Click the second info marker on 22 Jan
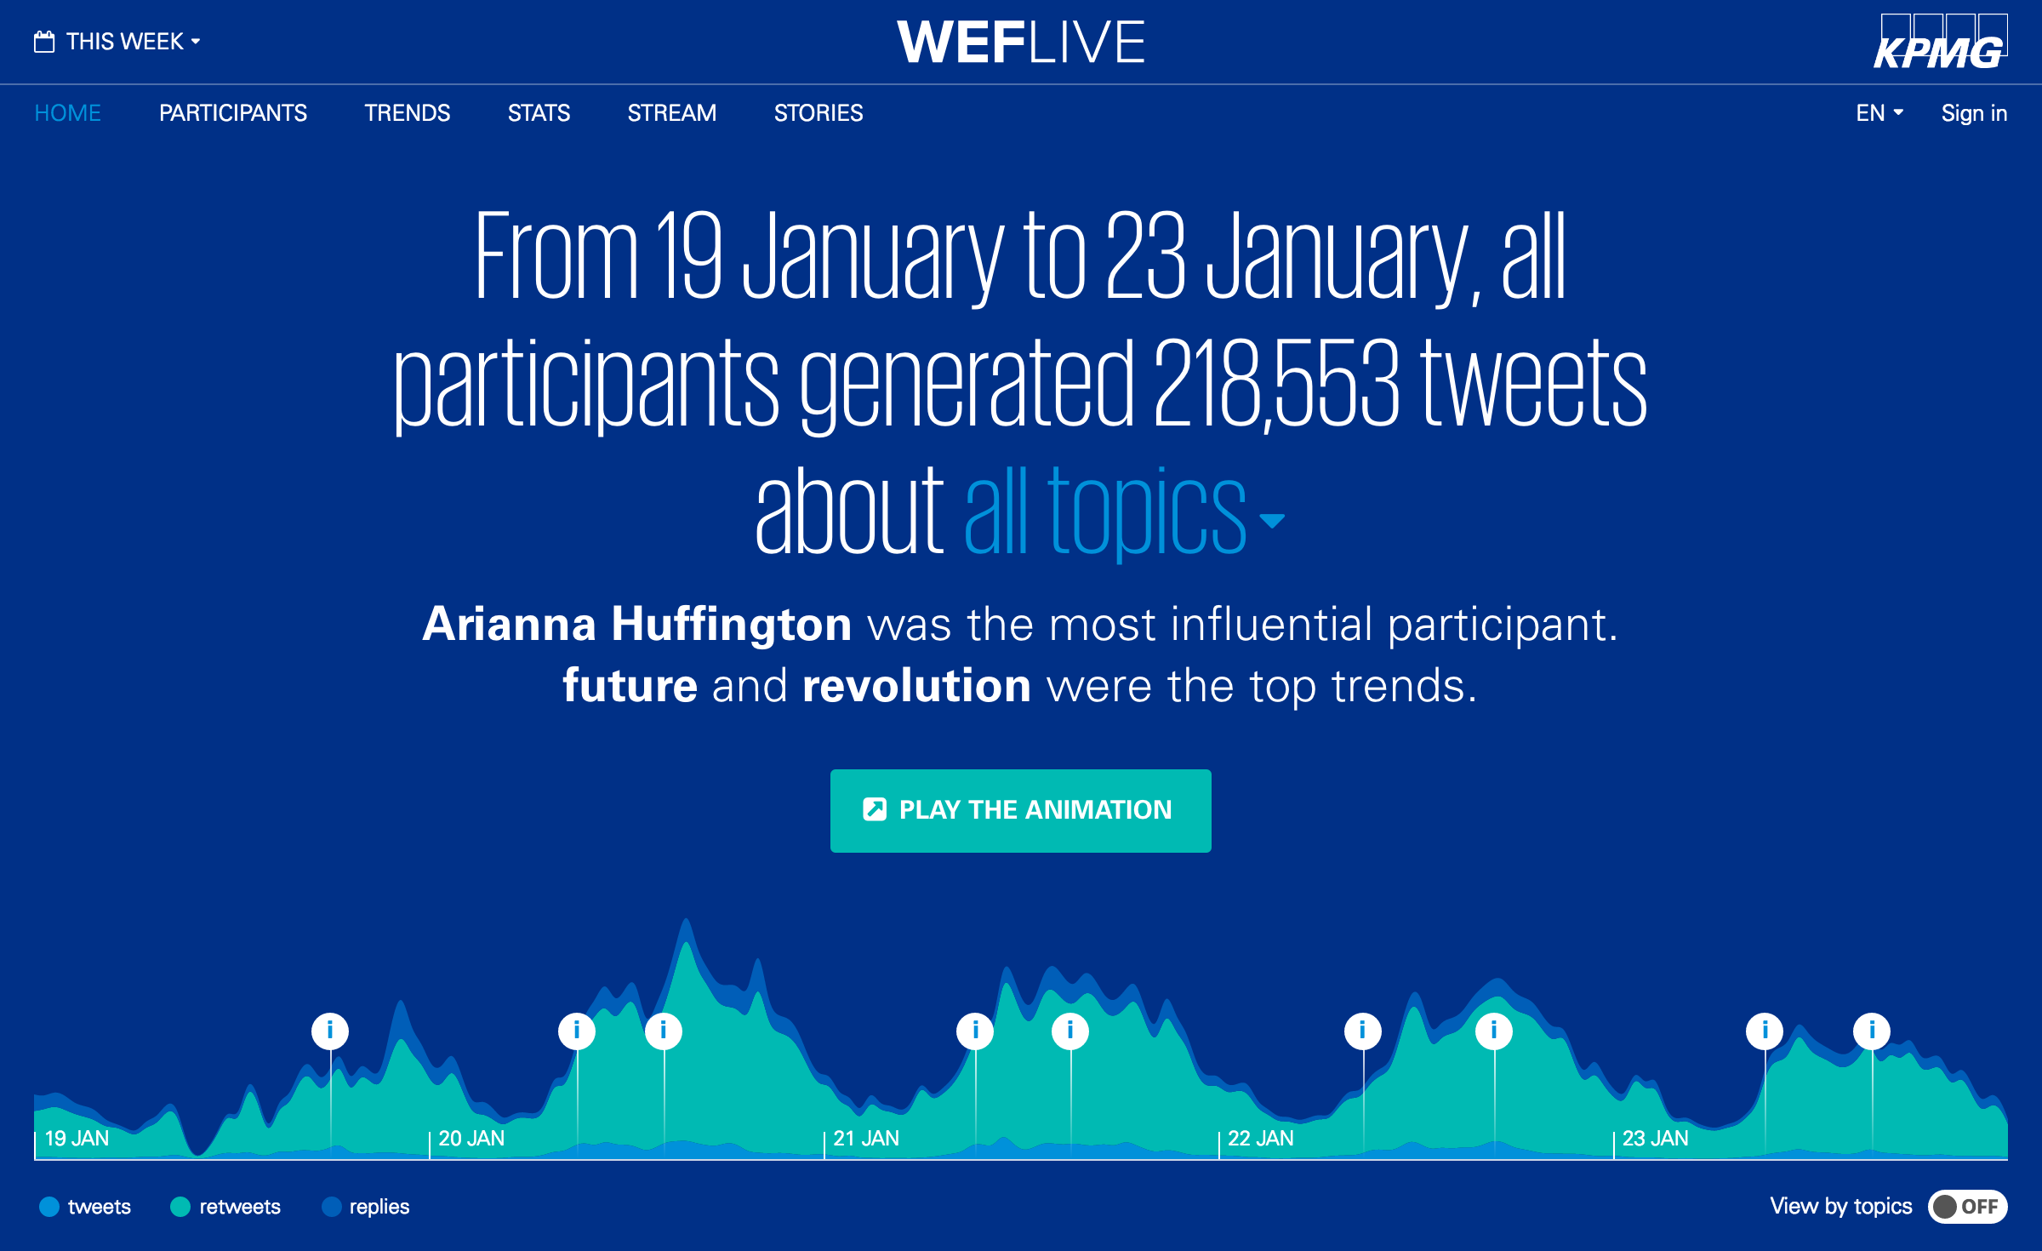Viewport: 2042px width, 1251px height. point(1494,1031)
